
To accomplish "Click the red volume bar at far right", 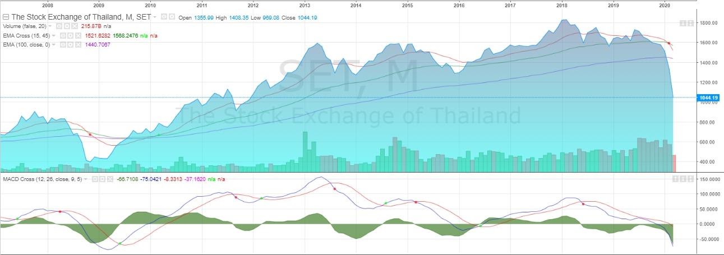I will click(x=674, y=163).
